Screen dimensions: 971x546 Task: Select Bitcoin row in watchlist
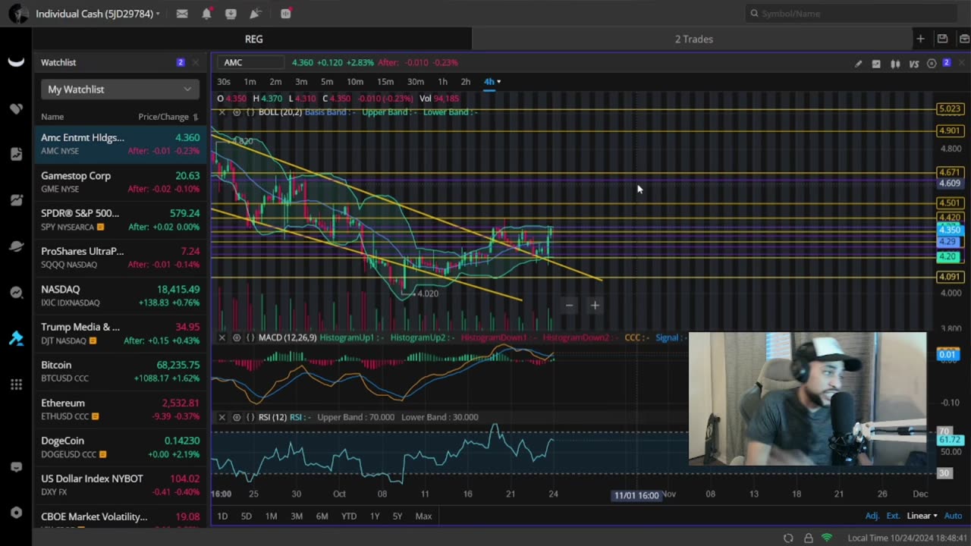tap(120, 372)
